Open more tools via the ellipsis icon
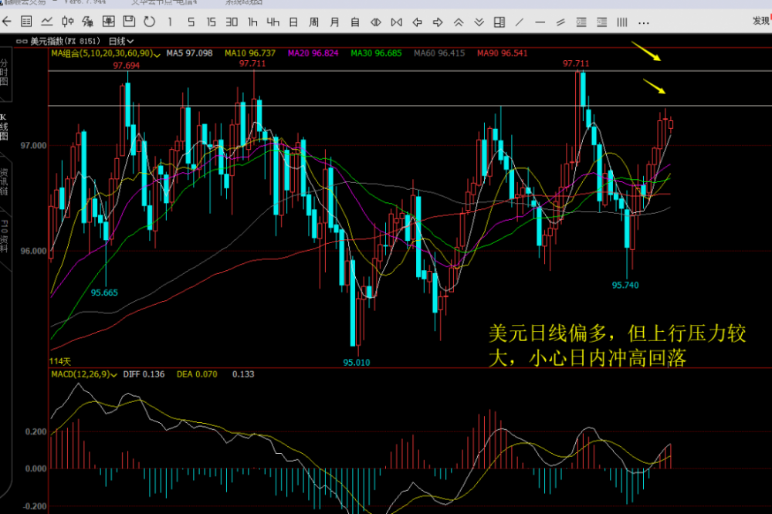 (x=643, y=22)
